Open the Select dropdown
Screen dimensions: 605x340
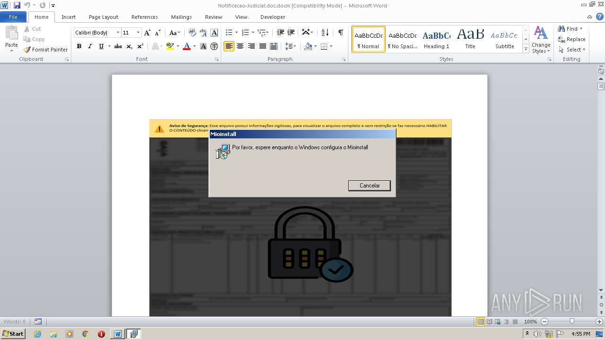[x=571, y=50]
